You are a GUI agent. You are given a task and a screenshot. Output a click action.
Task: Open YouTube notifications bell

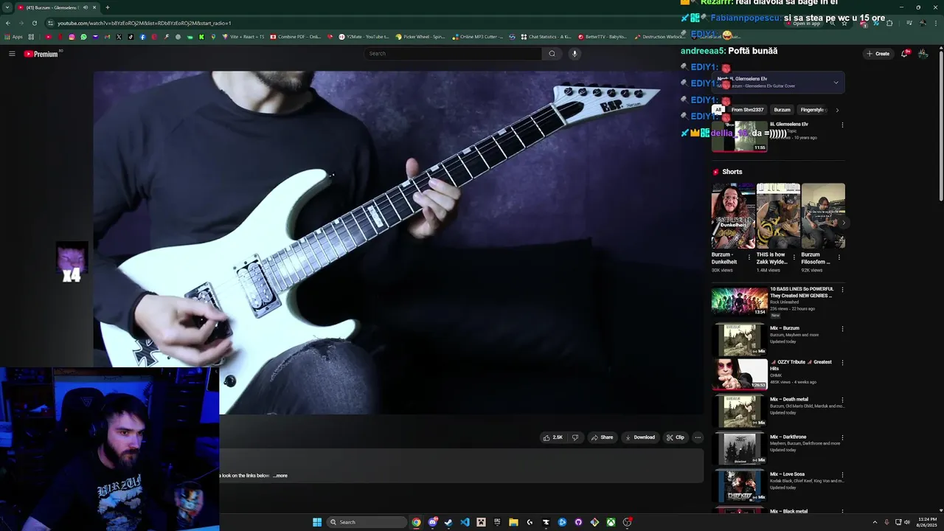[905, 54]
